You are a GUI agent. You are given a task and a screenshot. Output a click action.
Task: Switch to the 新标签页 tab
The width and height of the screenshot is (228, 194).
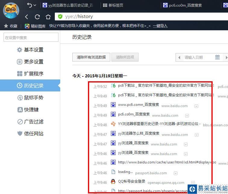(113, 5)
